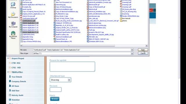The height and width of the screenshot is (104, 186).
Task: Select the file health & saftey.doc
Action: 62,35
